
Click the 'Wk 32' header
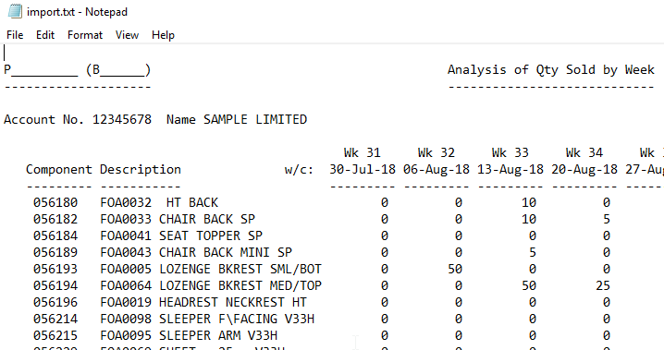pyautogui.click(x=437, y=152)
